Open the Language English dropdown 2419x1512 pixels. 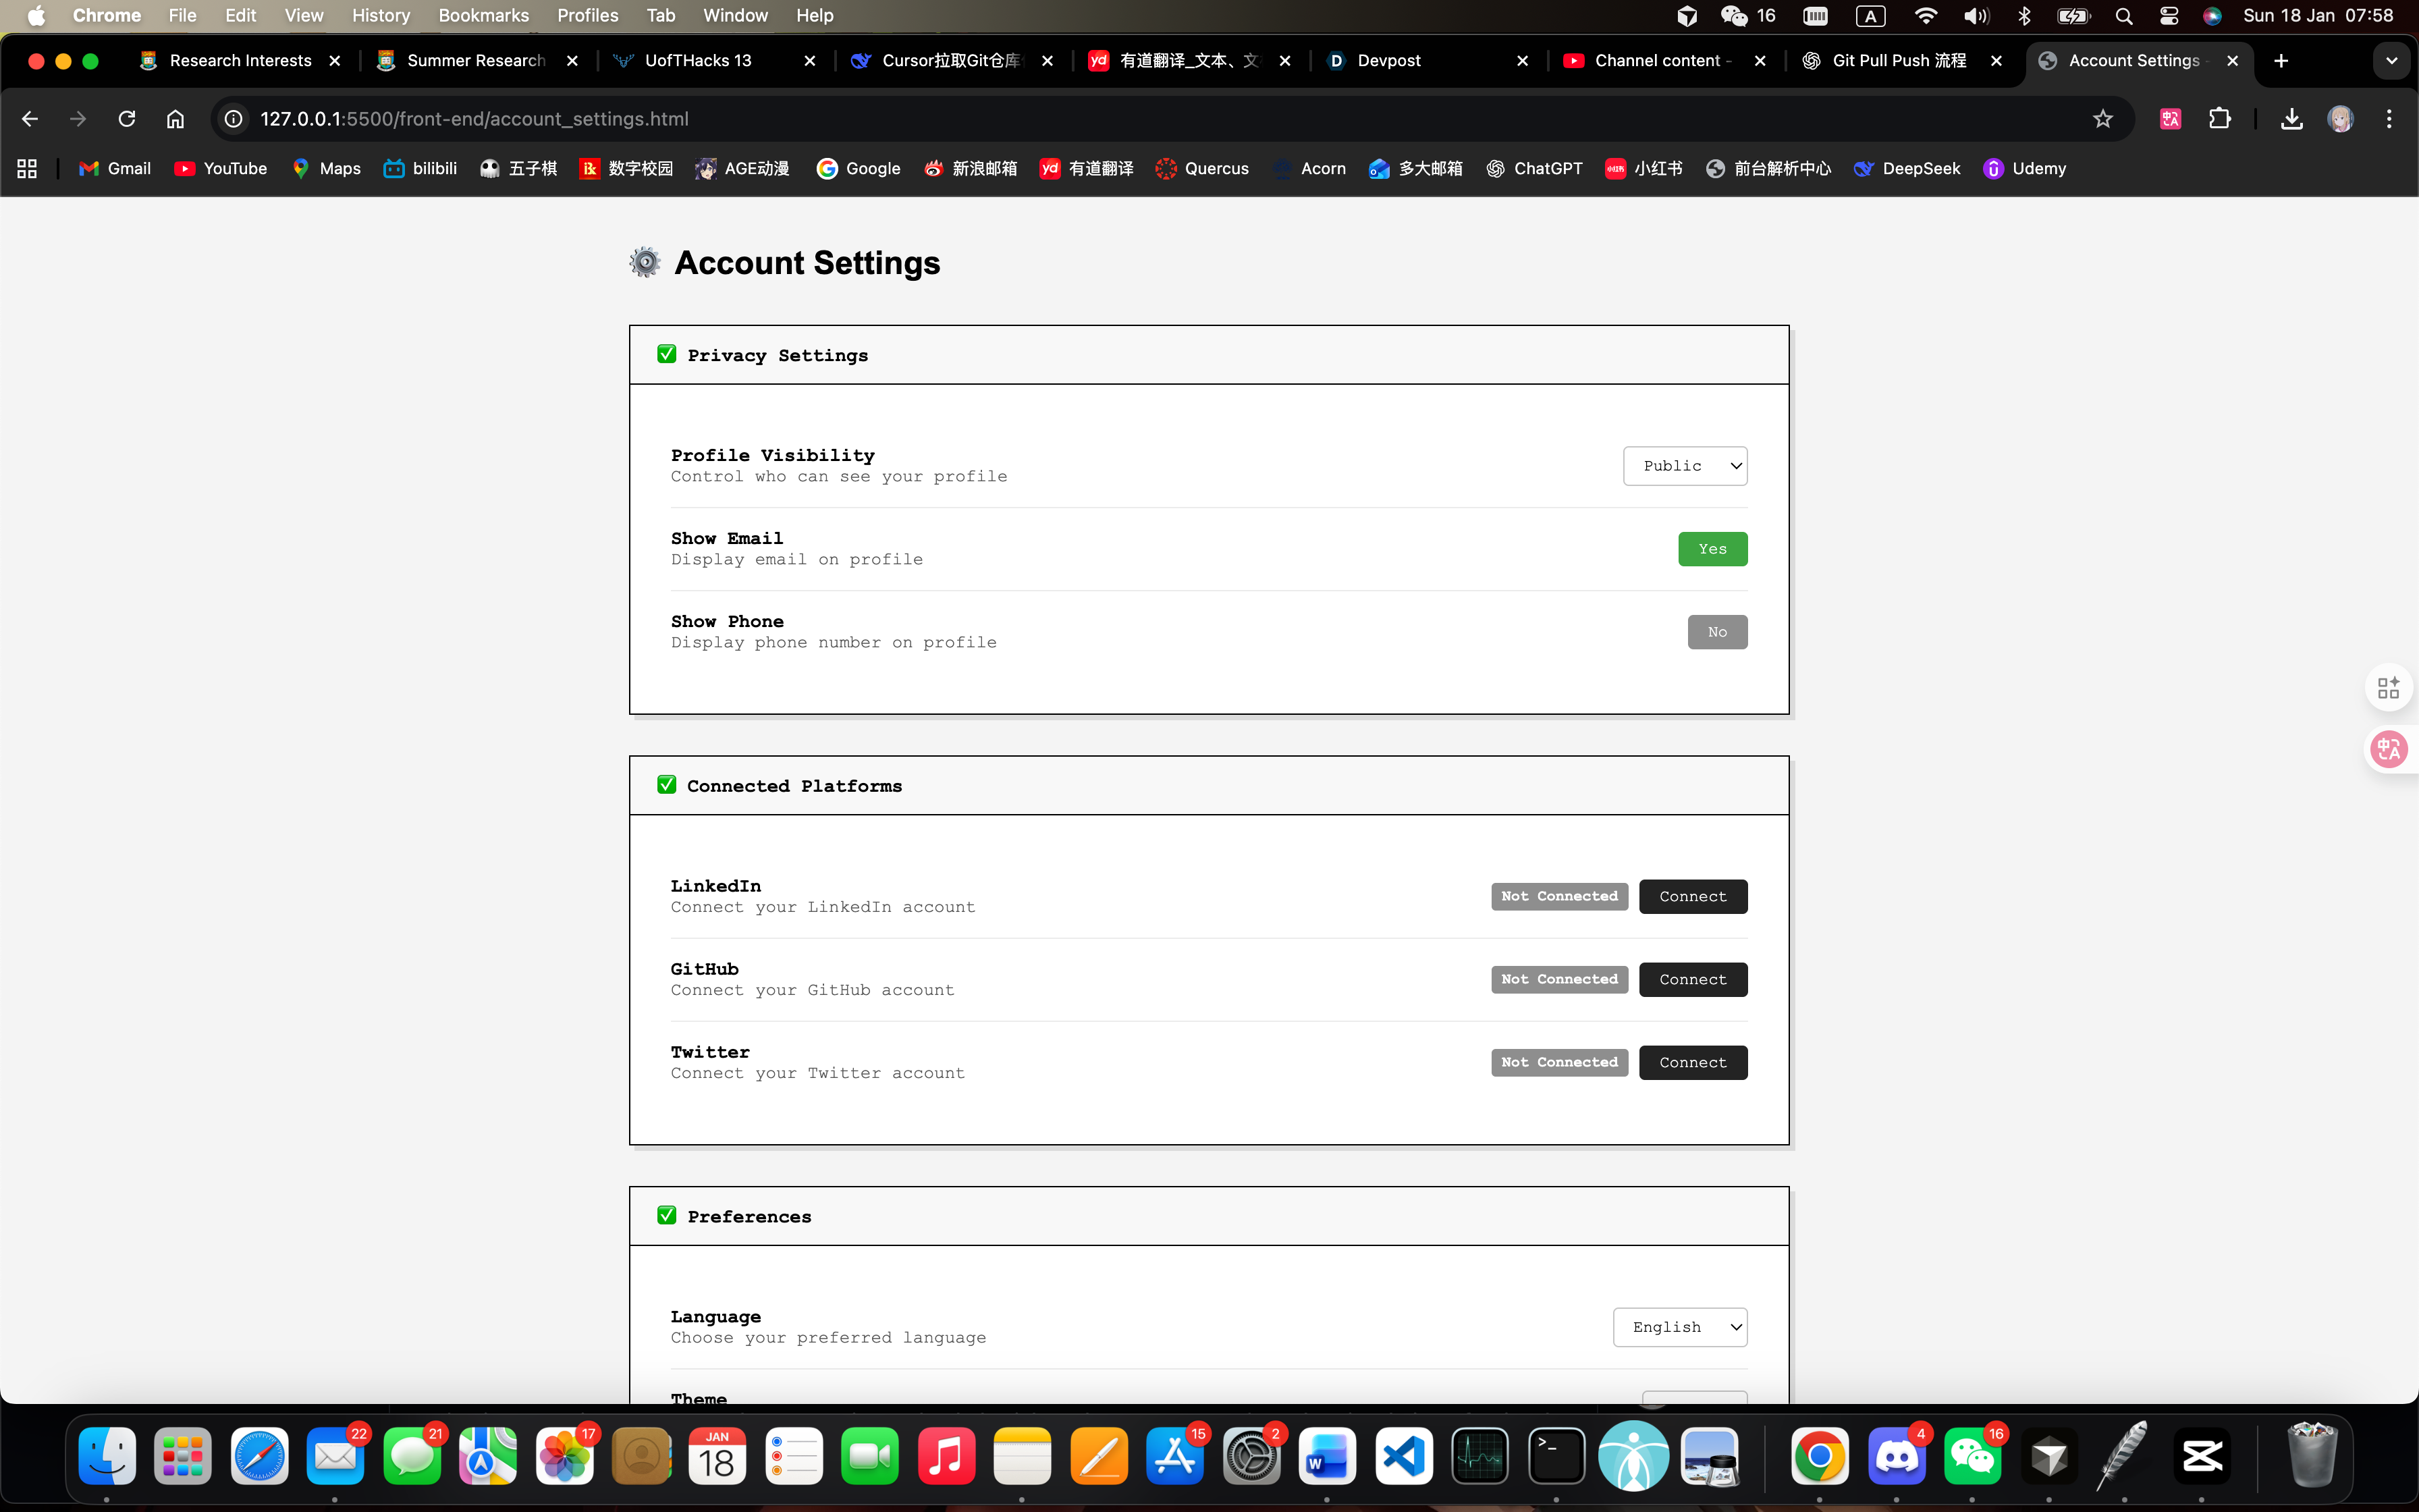(x=1679, y=1327)
